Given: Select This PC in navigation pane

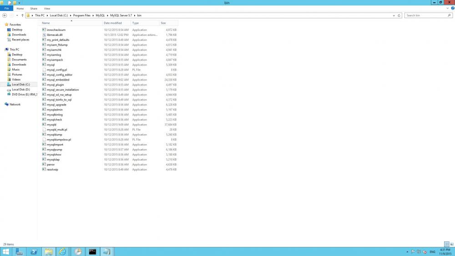Looking at the screenshot, I should (x=14, y=50).
